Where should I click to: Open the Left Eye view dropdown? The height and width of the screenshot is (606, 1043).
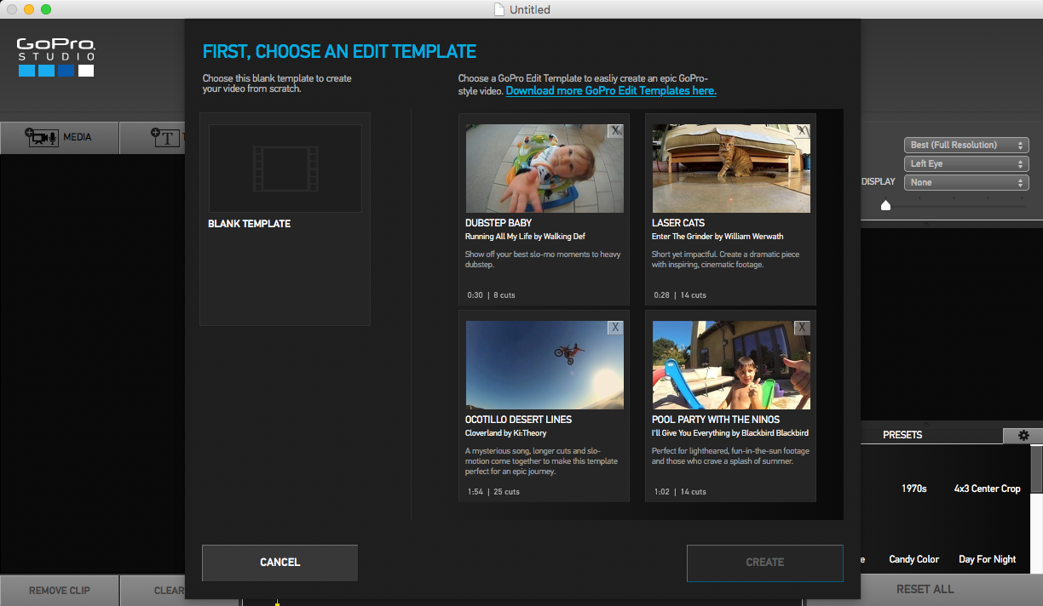click(965, 163)
